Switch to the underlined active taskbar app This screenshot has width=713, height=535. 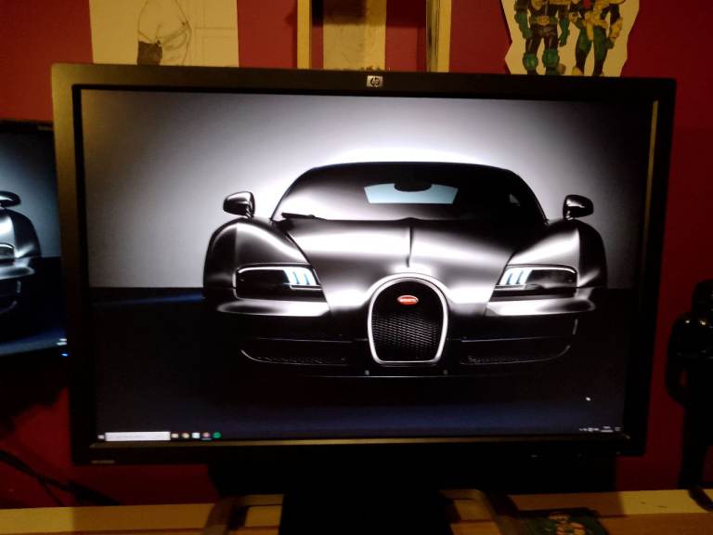coord(206,436)
